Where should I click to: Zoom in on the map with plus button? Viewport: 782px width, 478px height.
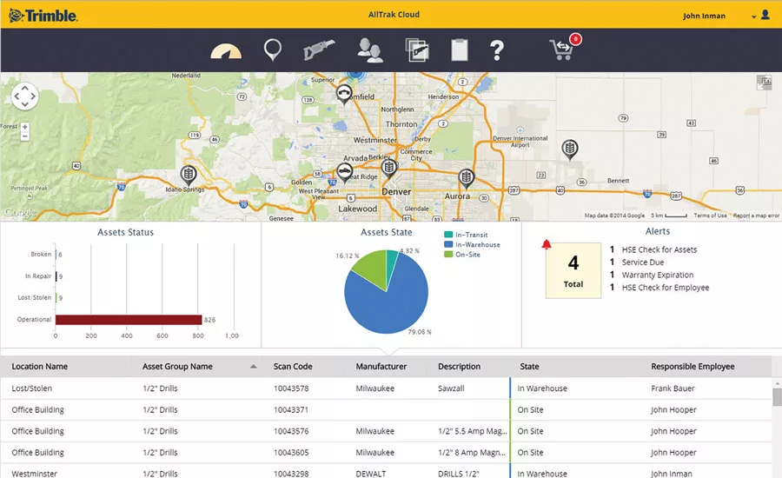click(x=25, y=127)
